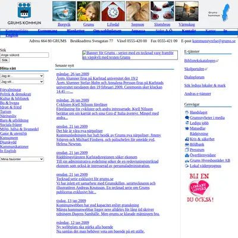Open news 'Årets Alumner firas på Karlstad universitet'

click(x=97, y=79)
